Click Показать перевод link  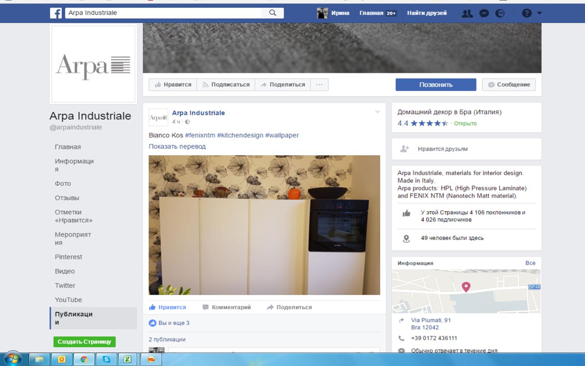coord(177,146)
